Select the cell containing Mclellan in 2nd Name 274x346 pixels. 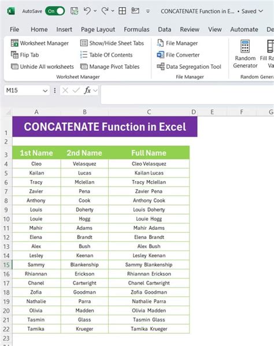pos(84,182)
